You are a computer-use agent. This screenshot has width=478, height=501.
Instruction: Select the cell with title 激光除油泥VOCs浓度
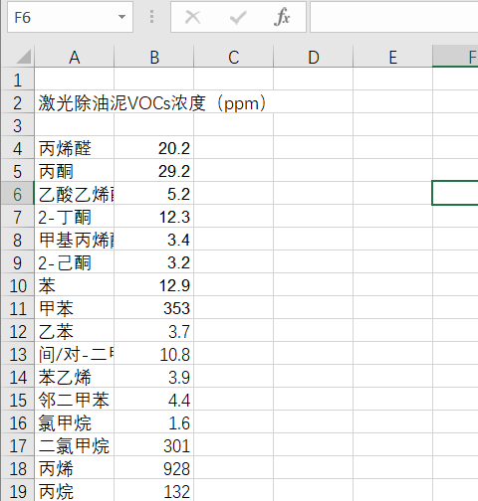[75, 102]
